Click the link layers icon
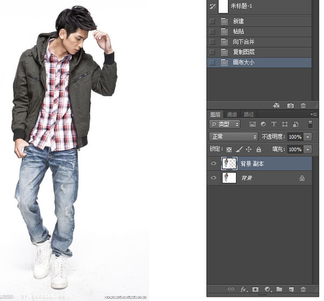324x301 pixels. click(x=231, y=289)
